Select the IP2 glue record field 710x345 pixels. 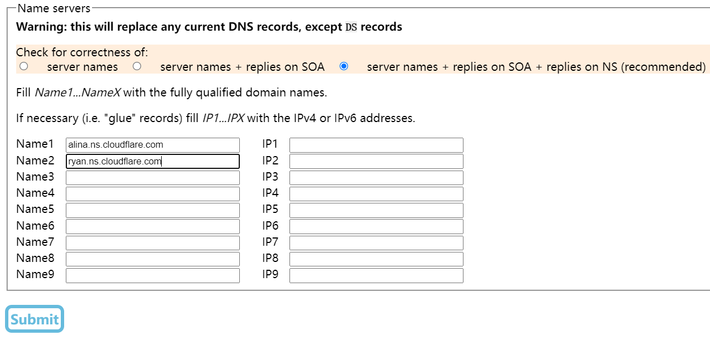point(376,162)
